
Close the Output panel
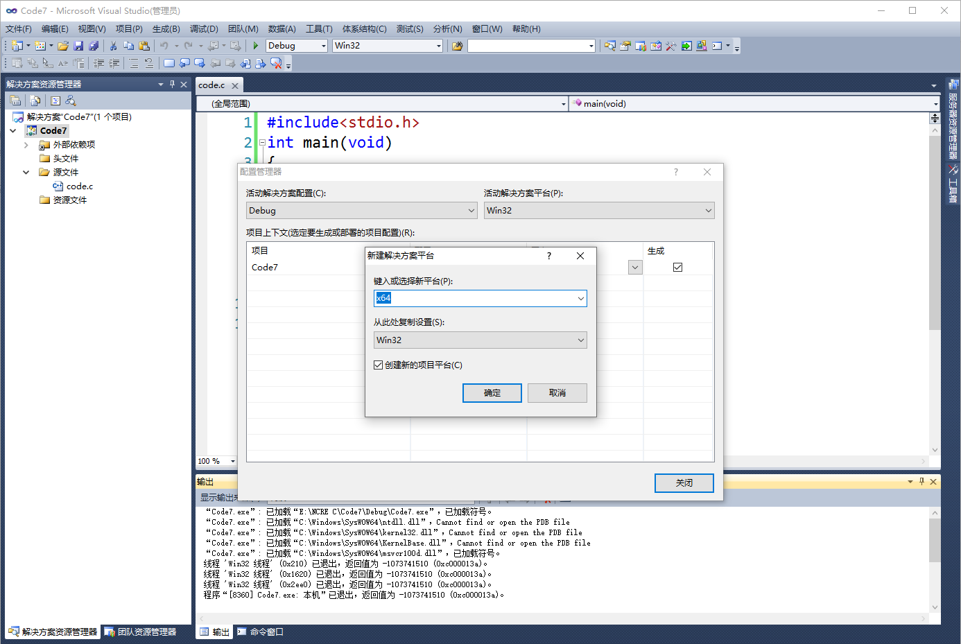coord(933,481)
